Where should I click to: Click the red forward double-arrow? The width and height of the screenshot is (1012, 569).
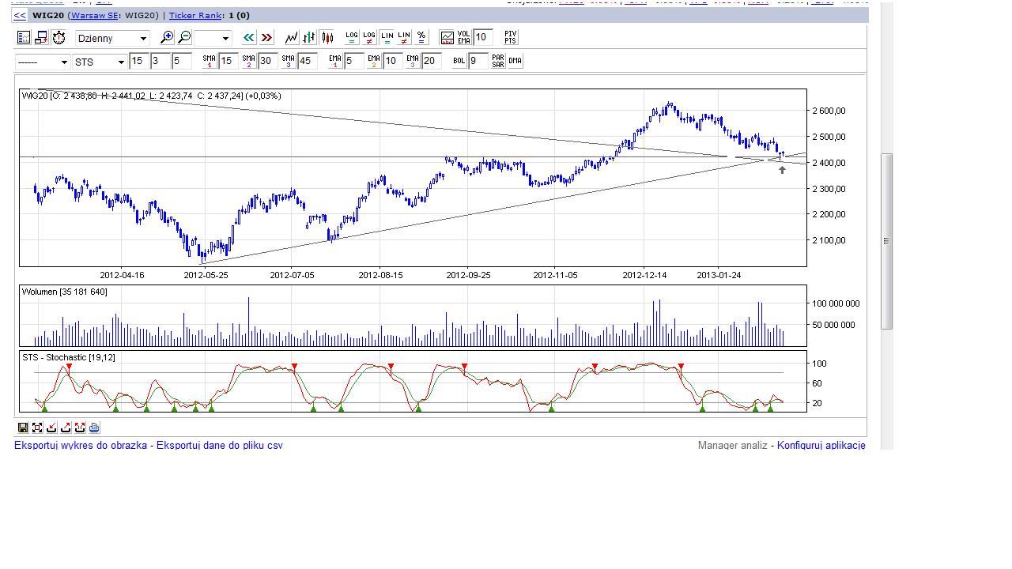(x=266, y=38)
